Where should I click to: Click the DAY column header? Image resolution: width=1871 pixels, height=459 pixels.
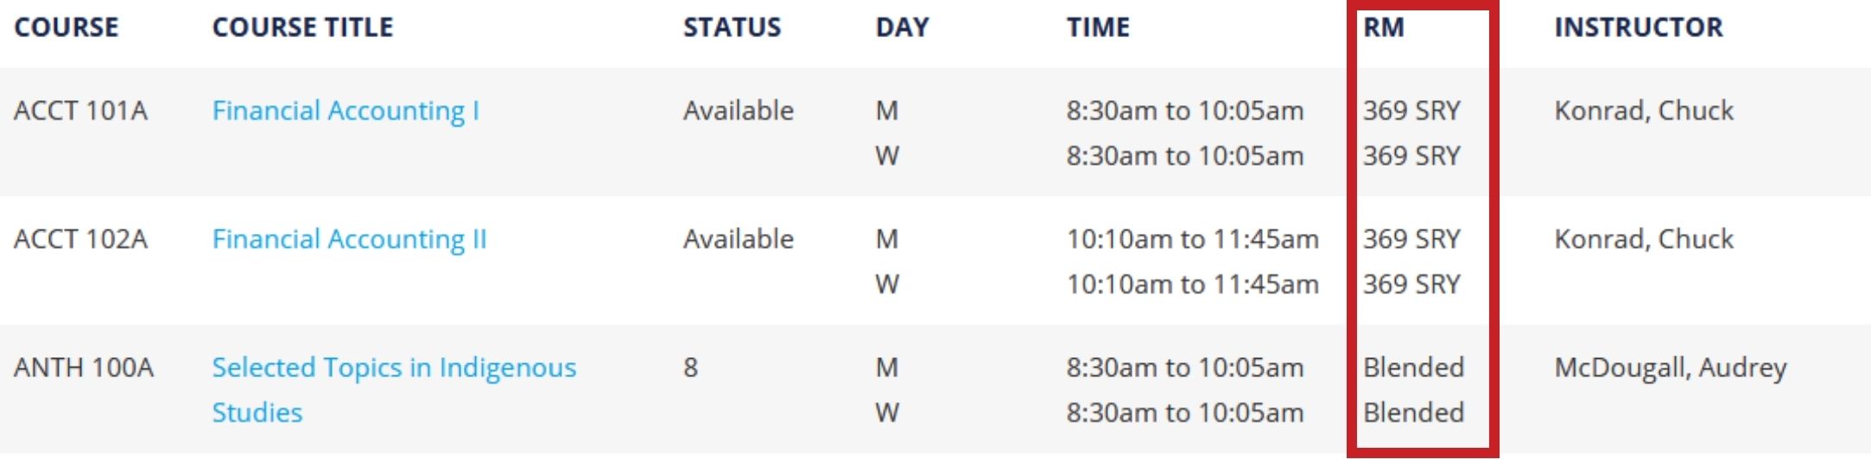pos(902,28)
